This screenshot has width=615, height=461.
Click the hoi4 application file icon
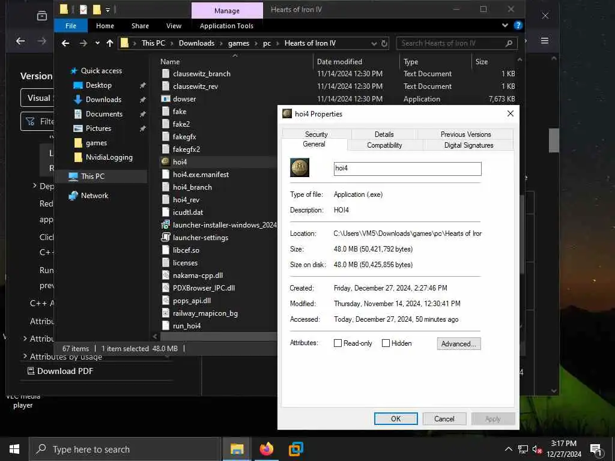coord(166,161)
